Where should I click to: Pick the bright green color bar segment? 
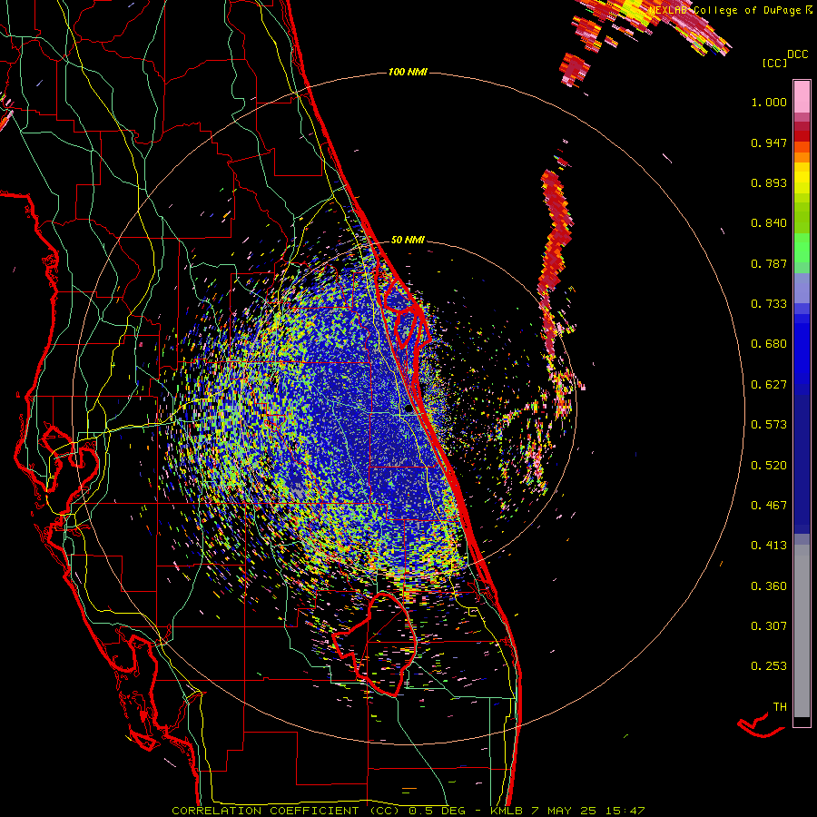pyautogui.click(x=802, y=248)
